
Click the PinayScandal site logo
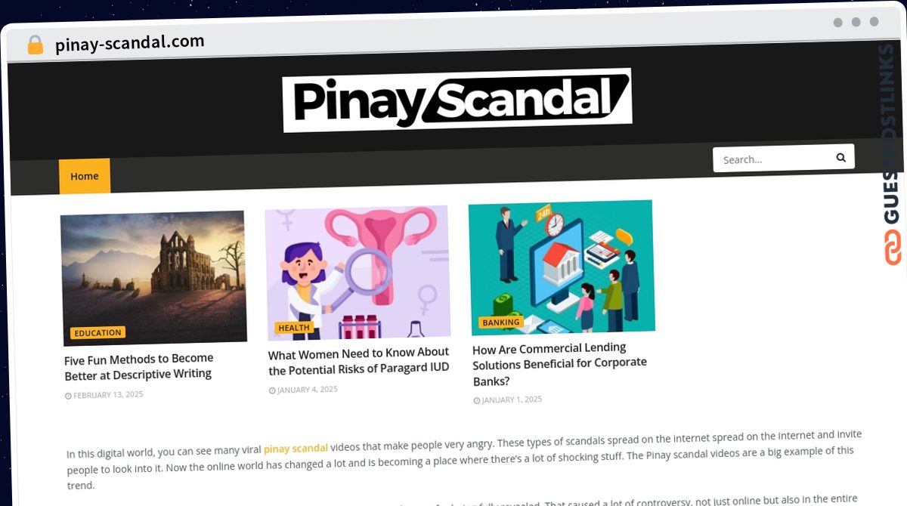457,100
